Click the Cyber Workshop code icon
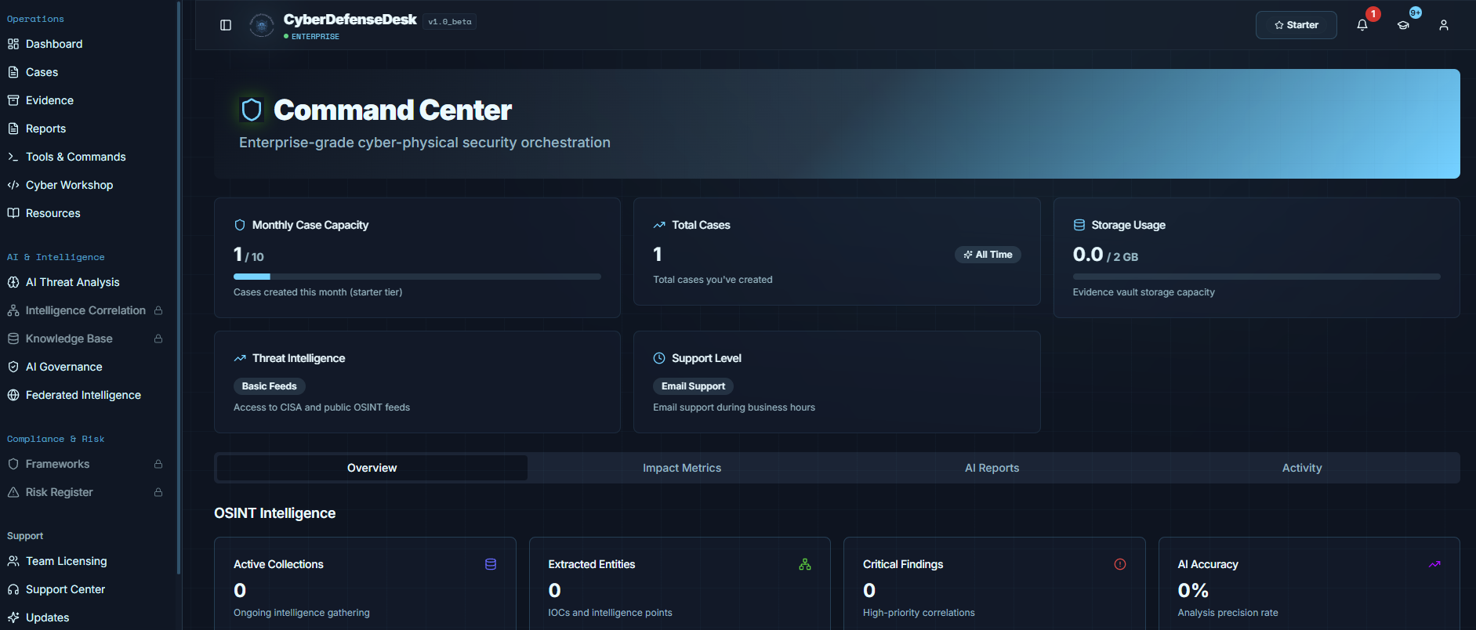 [x=13, y=185]
